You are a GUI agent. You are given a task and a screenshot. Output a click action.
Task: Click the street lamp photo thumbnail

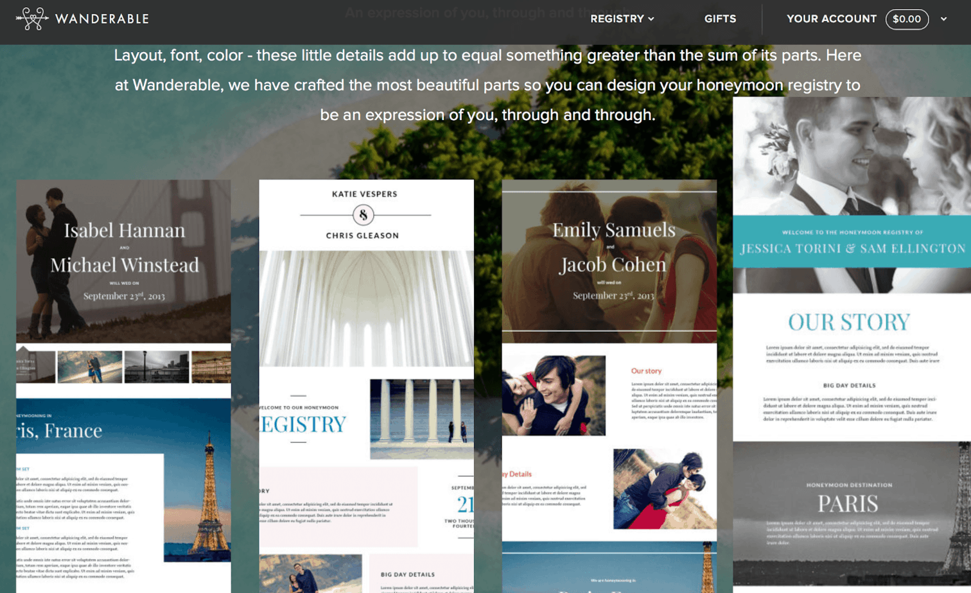point(157,366)
